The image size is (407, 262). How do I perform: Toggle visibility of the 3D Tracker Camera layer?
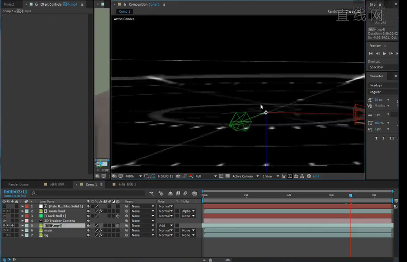pos(4,221)
